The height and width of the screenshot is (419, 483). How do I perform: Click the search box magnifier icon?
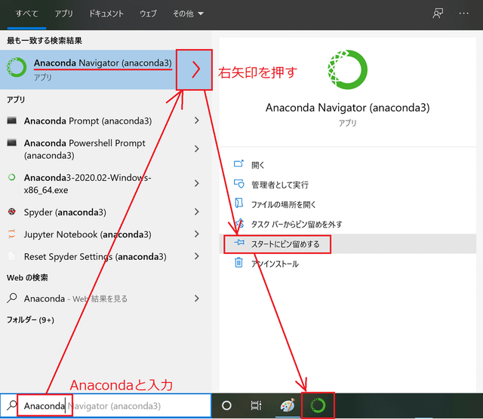tap(11, 405)
